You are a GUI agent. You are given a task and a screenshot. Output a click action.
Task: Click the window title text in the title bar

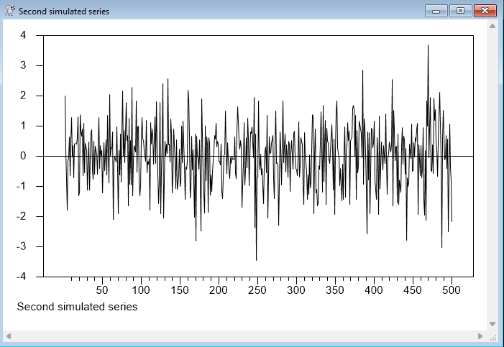click(x=63, y=11)
